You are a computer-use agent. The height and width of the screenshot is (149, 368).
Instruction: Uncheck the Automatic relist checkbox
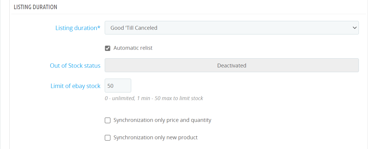(108, 48)
